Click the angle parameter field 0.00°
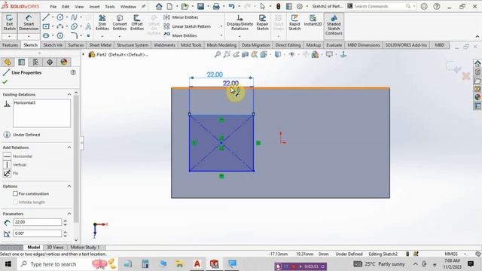The width and height of the screenshot is (482, 271). 37,233
